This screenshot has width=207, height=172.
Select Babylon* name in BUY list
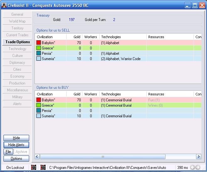48,100
